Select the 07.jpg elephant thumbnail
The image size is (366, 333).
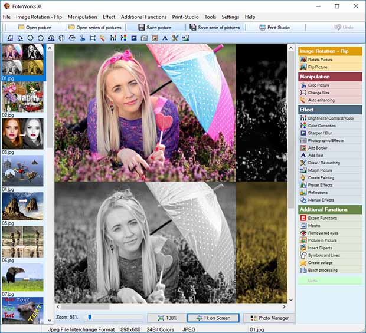click(22, 278)
